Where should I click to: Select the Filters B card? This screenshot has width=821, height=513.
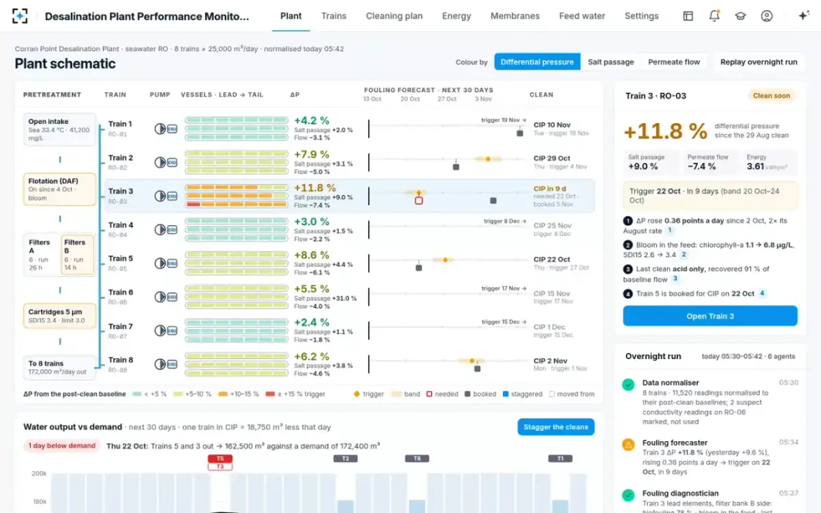coord(78,254)
